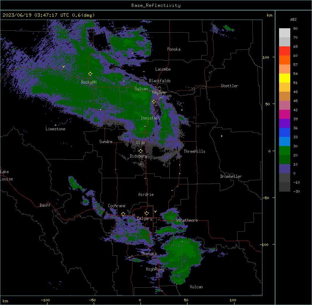
Task: Click the Stettler city label
Action: (x=229, y=86)
